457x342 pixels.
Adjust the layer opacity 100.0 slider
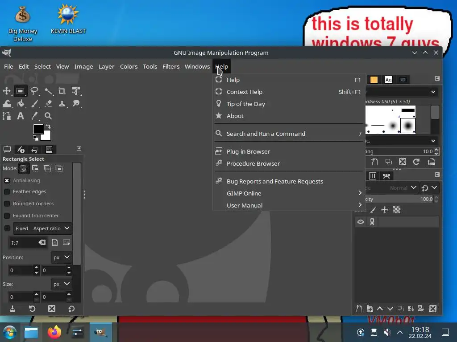pyautogui.click(x=399, y=199)
